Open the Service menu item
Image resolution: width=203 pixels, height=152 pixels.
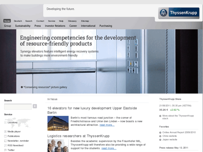[x=52, y=21]
